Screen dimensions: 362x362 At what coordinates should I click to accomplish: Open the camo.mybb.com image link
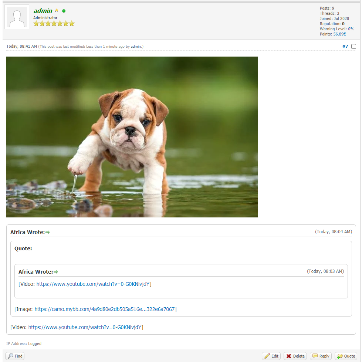pyautogui.click(x=105, y=309)
